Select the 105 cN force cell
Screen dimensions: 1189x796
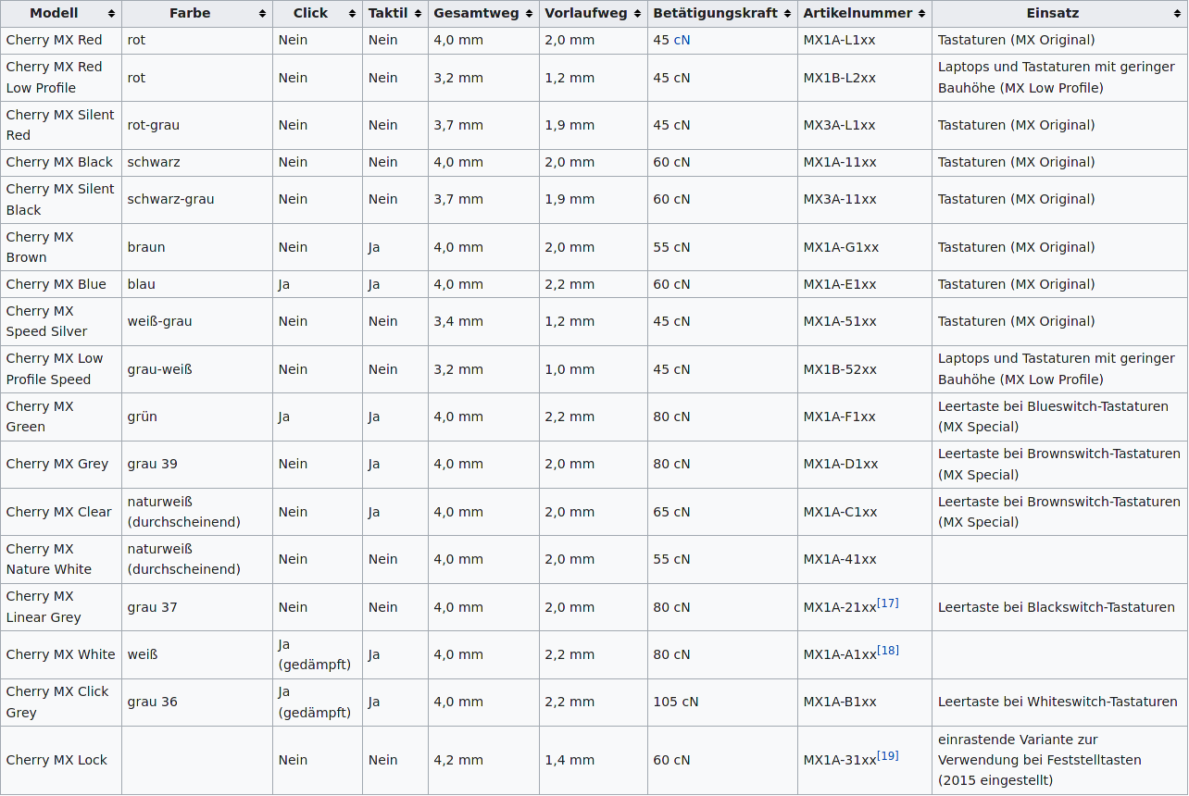click(674, 702)
